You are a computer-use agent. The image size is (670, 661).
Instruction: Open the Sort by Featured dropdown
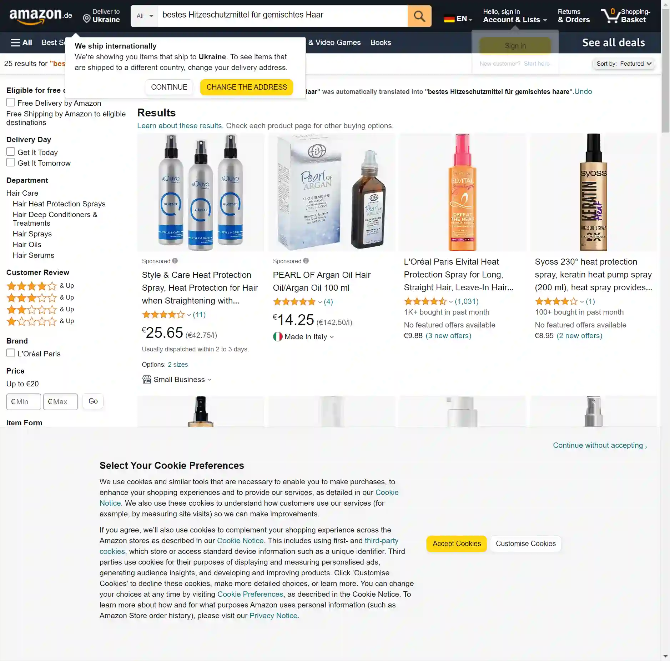coord(624,64)
